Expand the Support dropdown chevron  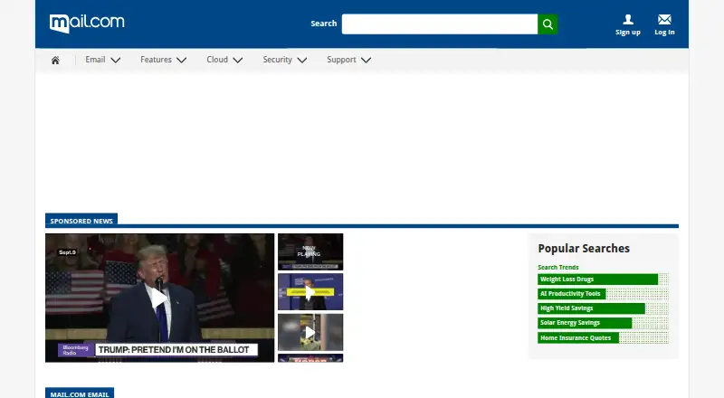click(x=367, y=60)
